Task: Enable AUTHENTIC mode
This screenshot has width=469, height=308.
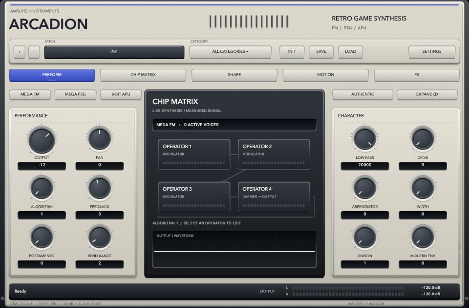Action: 362,94
